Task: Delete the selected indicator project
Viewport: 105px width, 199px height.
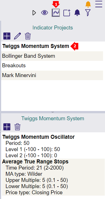Action: [28, 36]
